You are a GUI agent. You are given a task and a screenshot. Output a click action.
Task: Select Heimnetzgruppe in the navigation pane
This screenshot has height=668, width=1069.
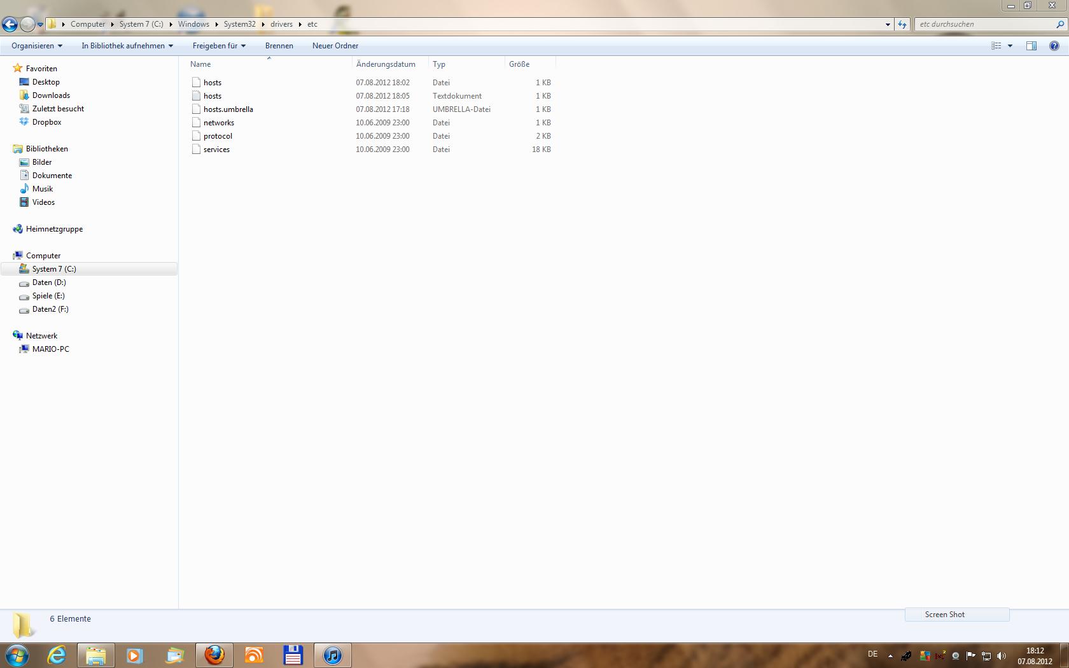pyautogui.click(x=54, y=229)
